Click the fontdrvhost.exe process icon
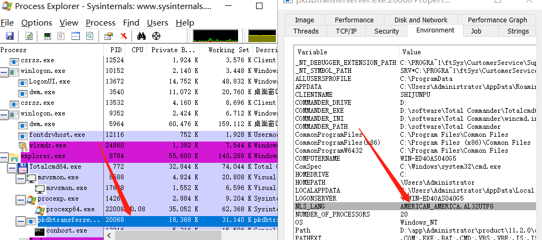Screen dimensions: 542x240 (x=23, y=135)
